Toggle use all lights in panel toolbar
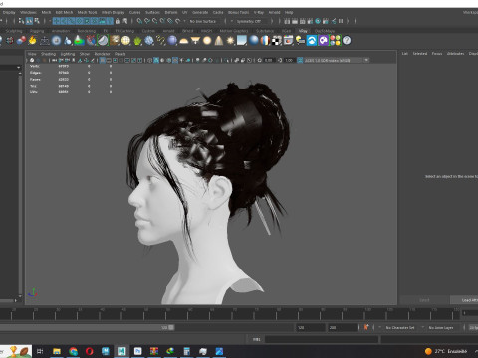 click(x=182, y=60)
